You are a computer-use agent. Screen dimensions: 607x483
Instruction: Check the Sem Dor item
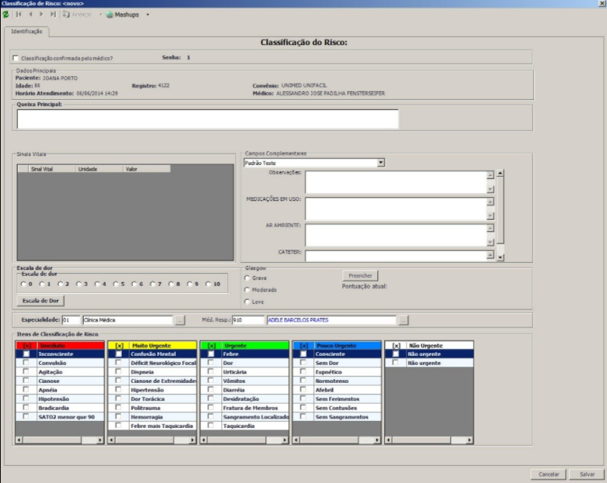click(x=303, y=363)
